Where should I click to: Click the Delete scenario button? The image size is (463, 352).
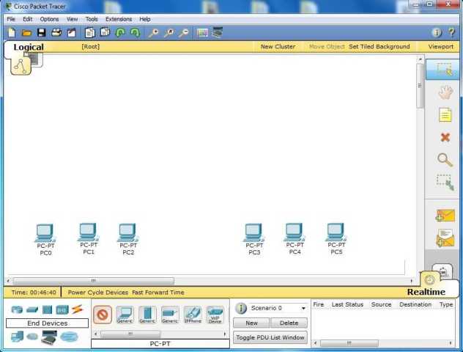pyautogui.click(x=289, y=323)
